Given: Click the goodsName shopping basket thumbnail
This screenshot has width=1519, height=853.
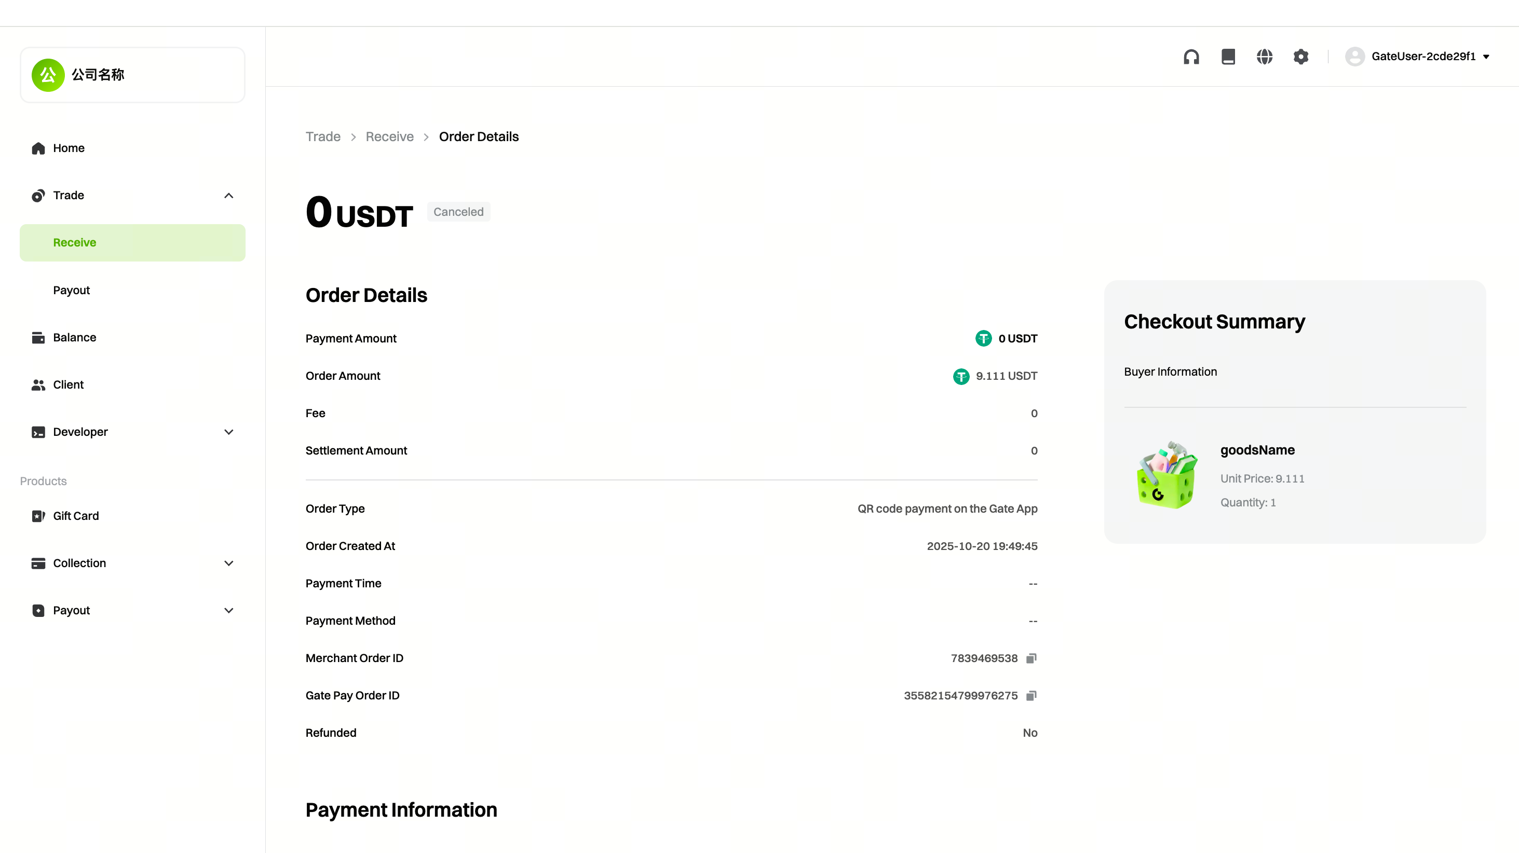Looking at the screenshot, I should (x=1167, y=475).
